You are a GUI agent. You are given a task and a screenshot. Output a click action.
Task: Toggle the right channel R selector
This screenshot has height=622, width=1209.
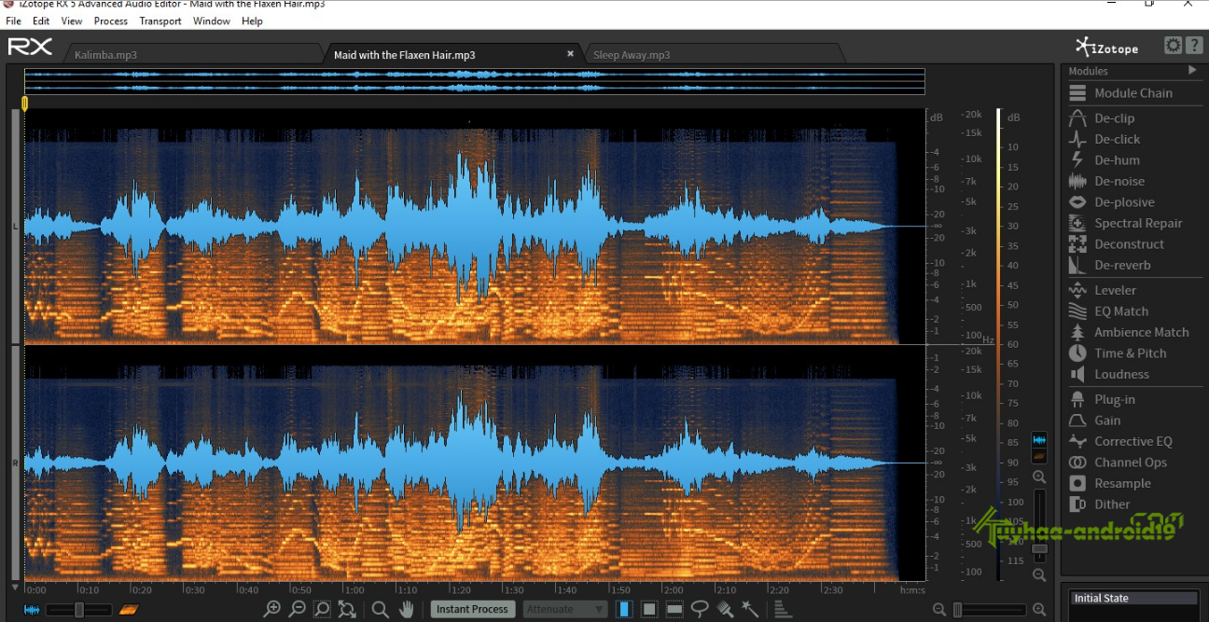click(15, 463)
